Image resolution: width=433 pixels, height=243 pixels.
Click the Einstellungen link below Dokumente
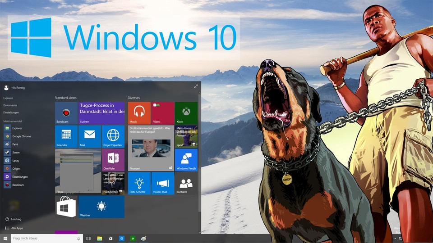pyautogui.click(x=11, y=112)
